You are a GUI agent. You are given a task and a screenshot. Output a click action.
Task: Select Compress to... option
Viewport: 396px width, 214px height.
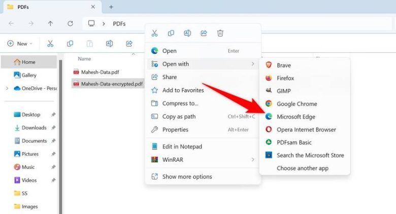(203, 103)
